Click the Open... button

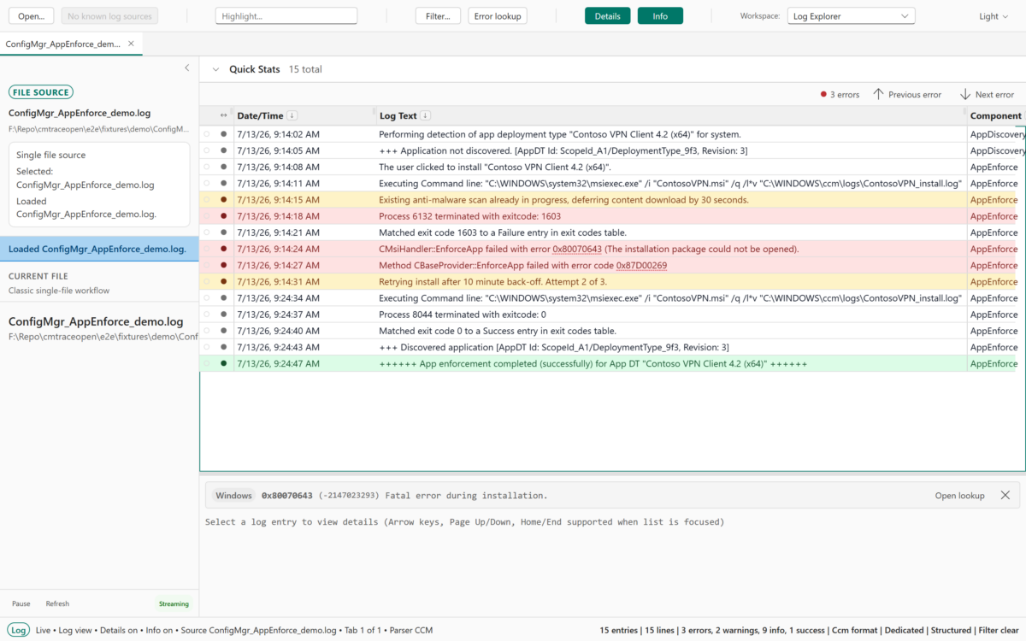(32, 16)
